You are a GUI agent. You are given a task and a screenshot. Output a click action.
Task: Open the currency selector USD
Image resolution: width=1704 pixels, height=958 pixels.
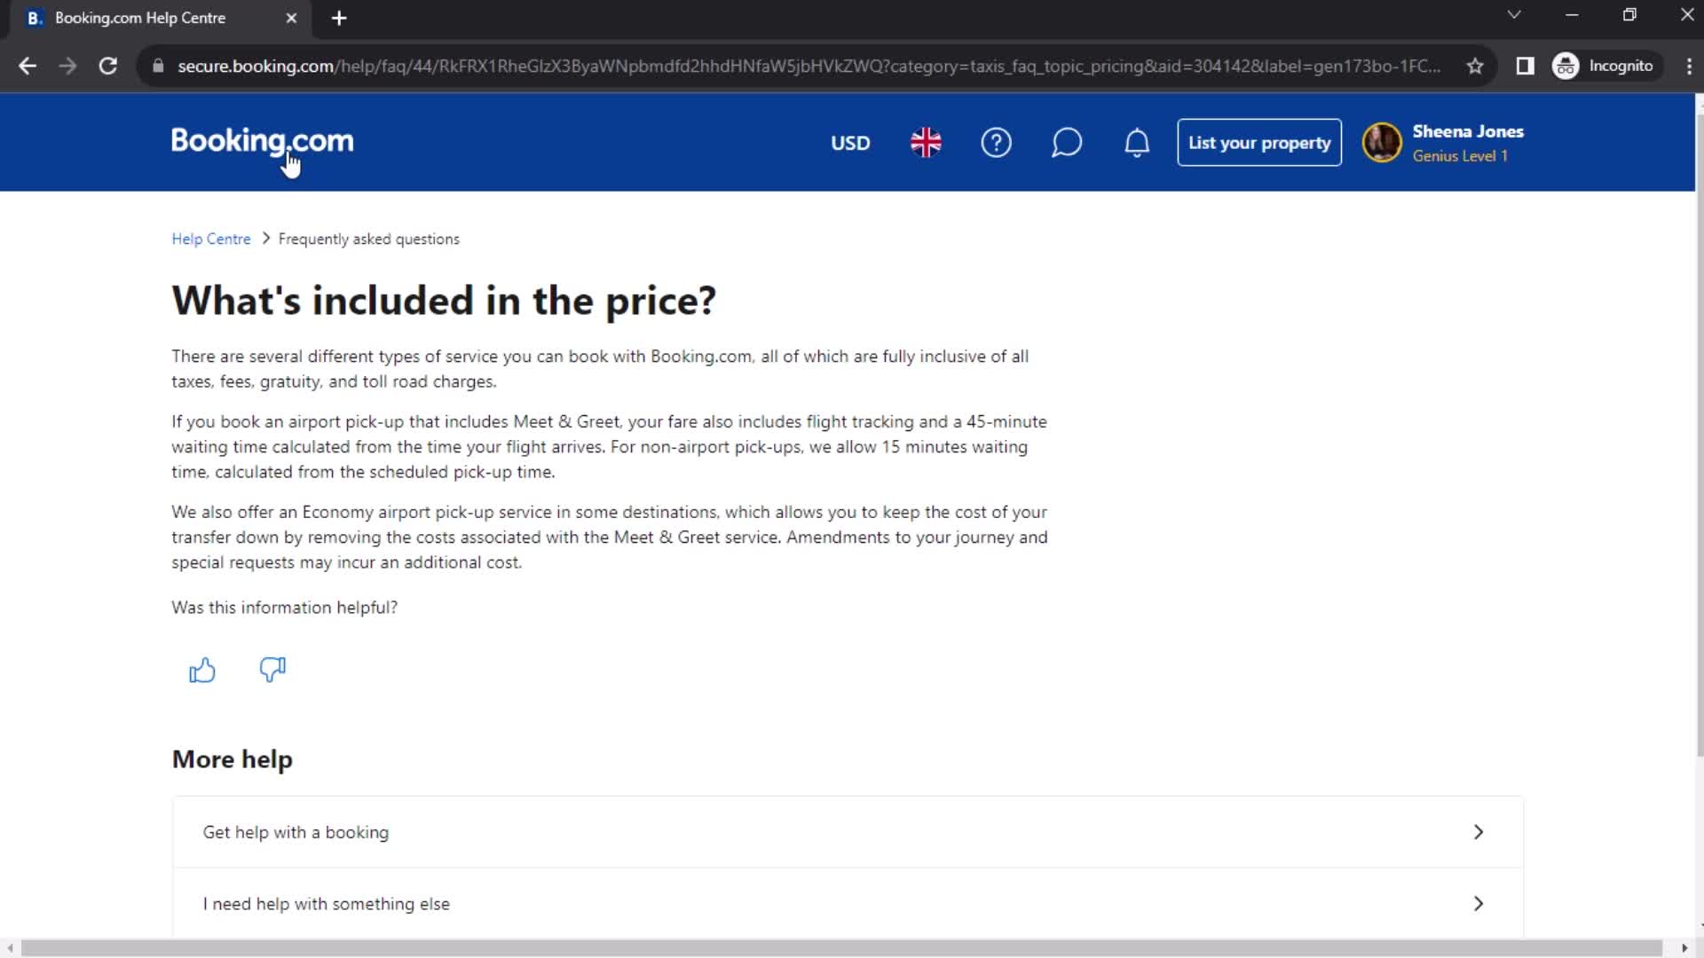[x=849, y=142]
